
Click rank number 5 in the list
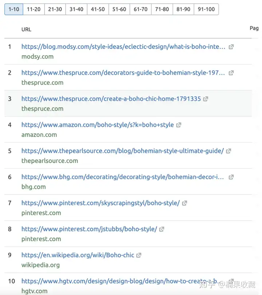tap(9, 151)
